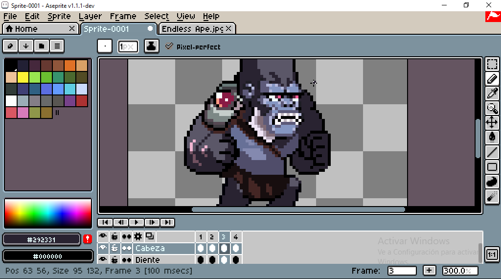
Task: Select the paint bucket tool
Action: (492, 137)
